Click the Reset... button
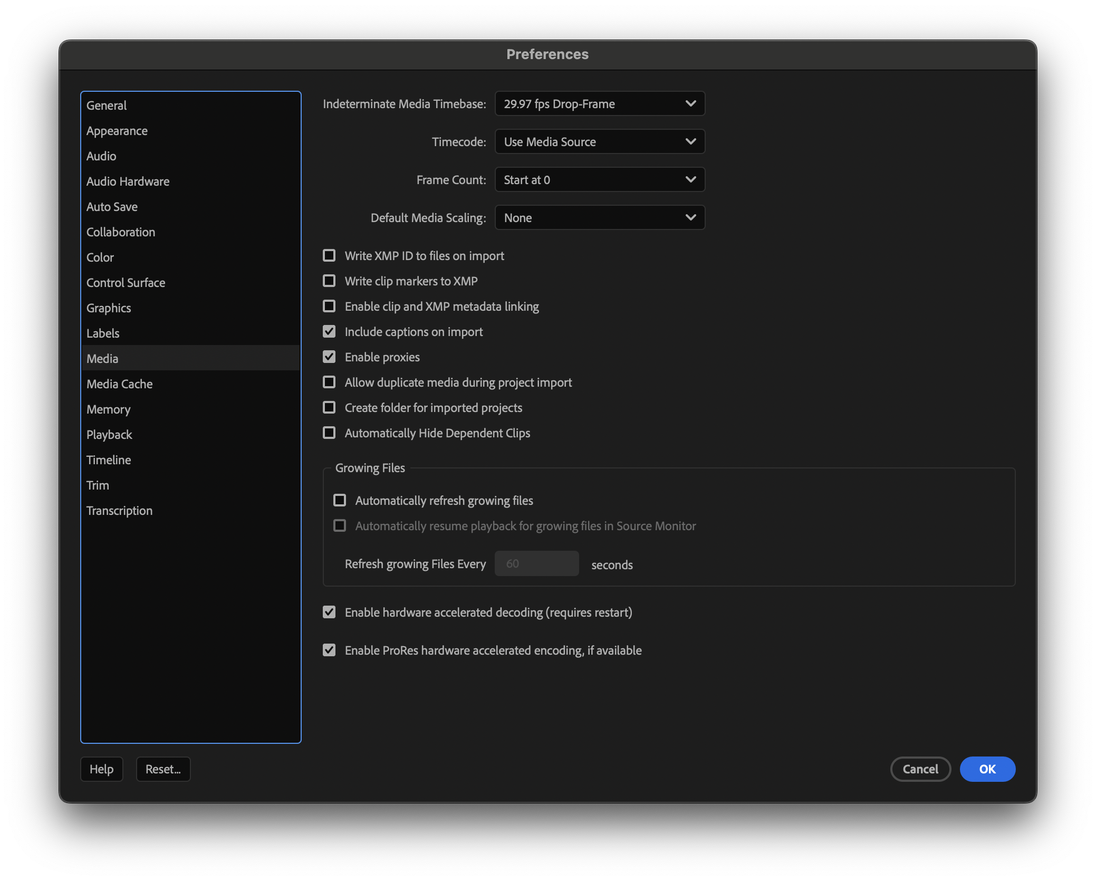The image size is (1096, 881). [163, 769]
